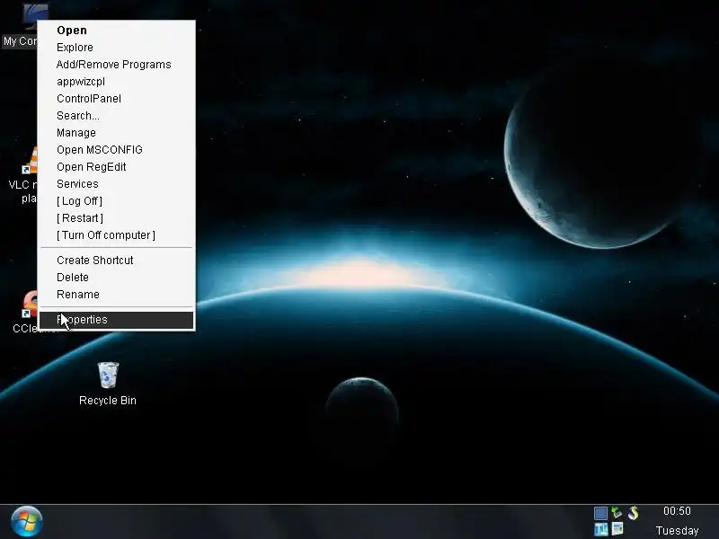Viewport: 719px width, 539px height.
Task: Click the white window tray icon
Action: [617, 528]
